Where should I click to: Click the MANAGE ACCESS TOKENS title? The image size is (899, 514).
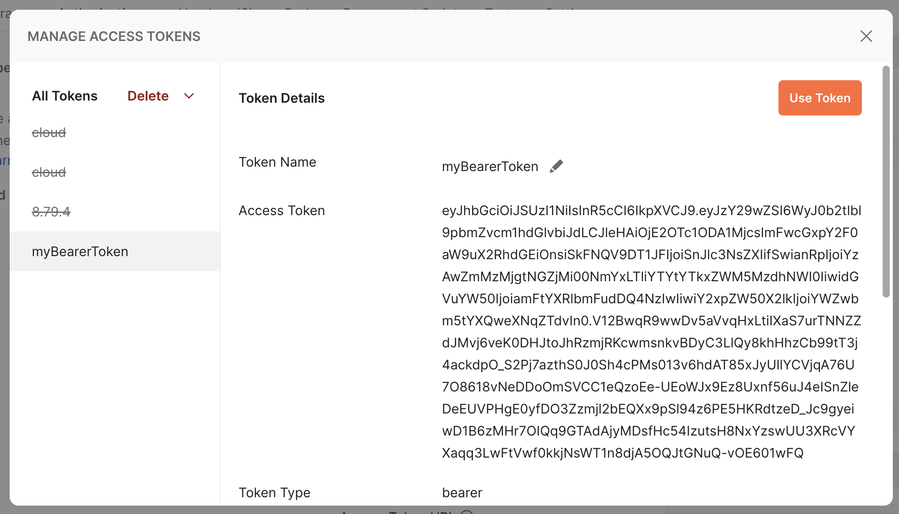pos(114,36)
